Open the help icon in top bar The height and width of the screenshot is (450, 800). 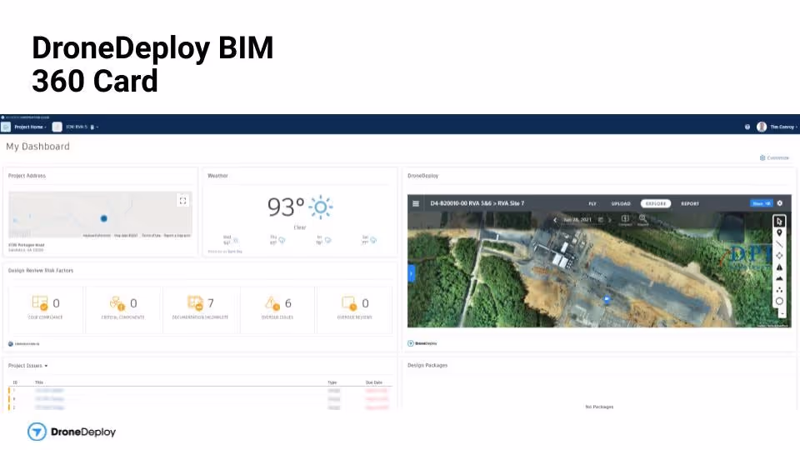(x=747, y=127)
